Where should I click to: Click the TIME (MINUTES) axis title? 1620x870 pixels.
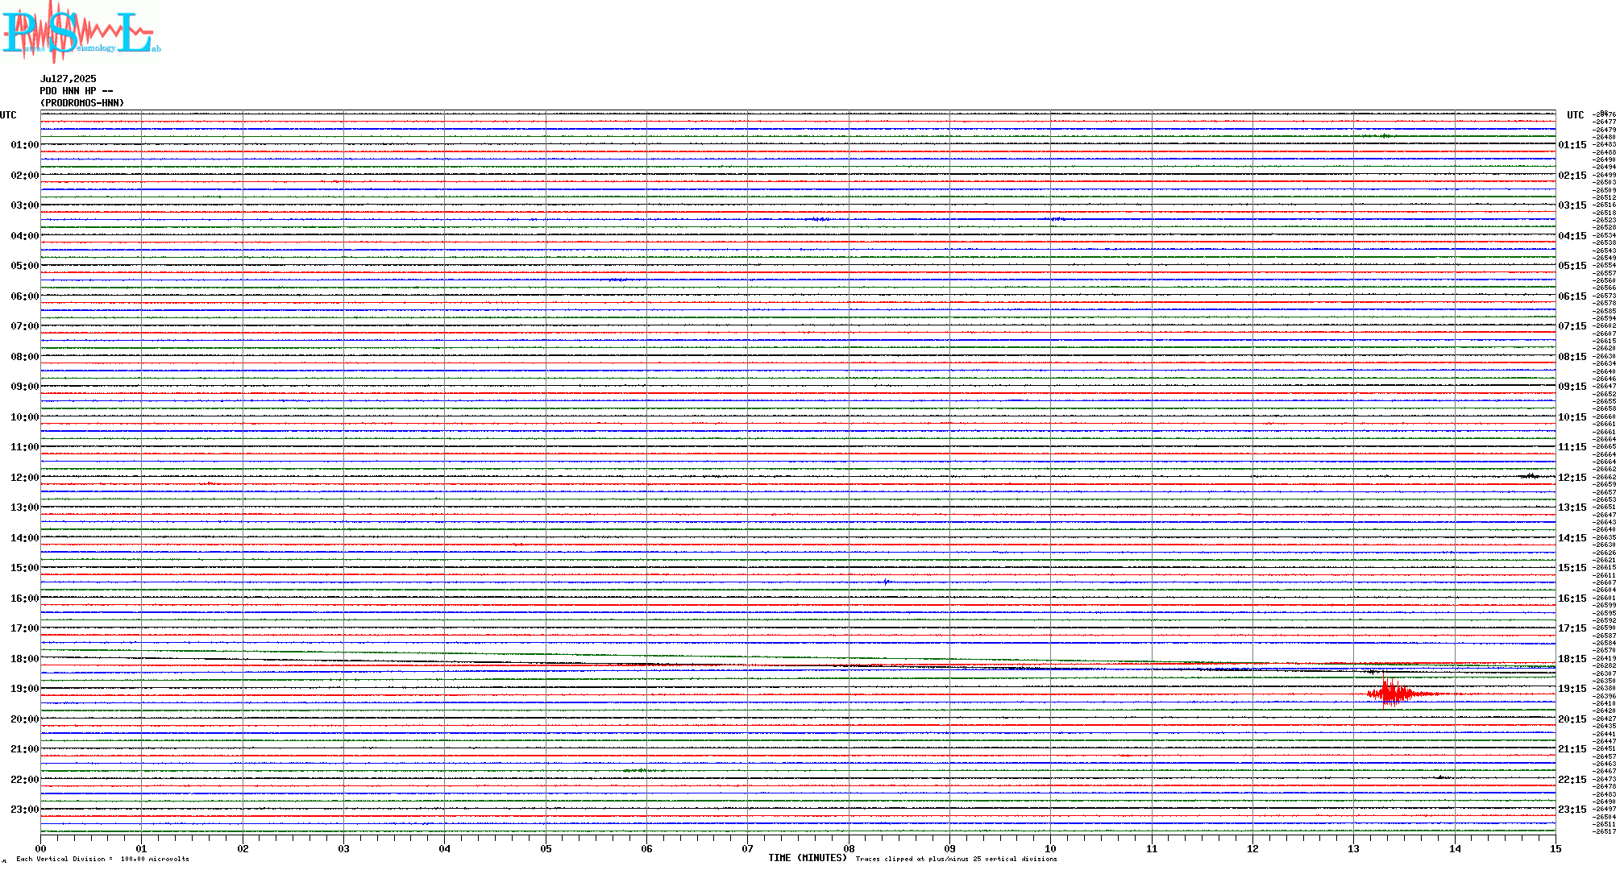pyautogui.click(x=808, y=858)
